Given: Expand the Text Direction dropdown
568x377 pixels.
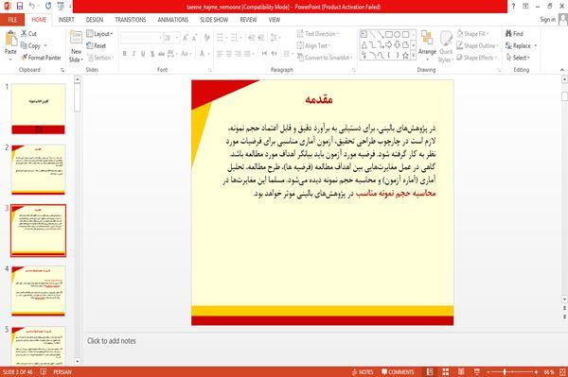Looking at the screenshot, I should 318,34.
